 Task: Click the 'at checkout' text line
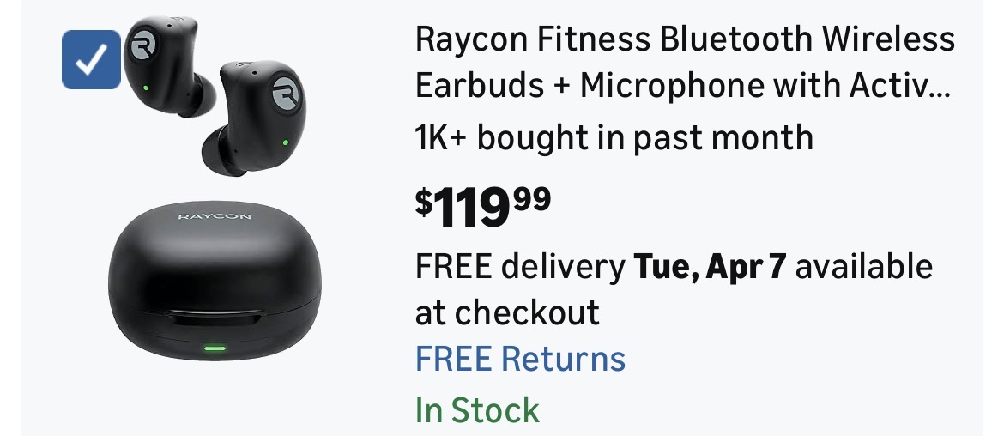[x=508, y=312]
